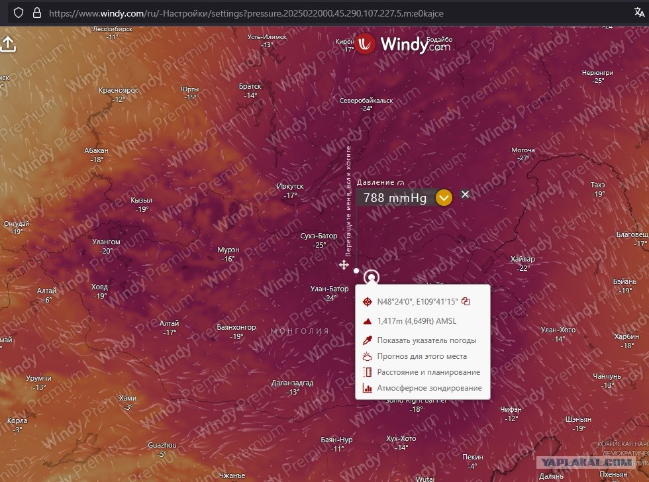
Task: Click the sounding chart icon
Action: pos(367,388)
